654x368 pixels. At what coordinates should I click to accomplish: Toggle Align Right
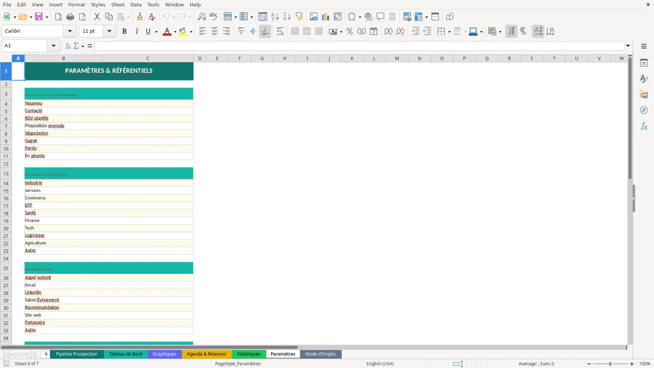(x=226, y=32)
